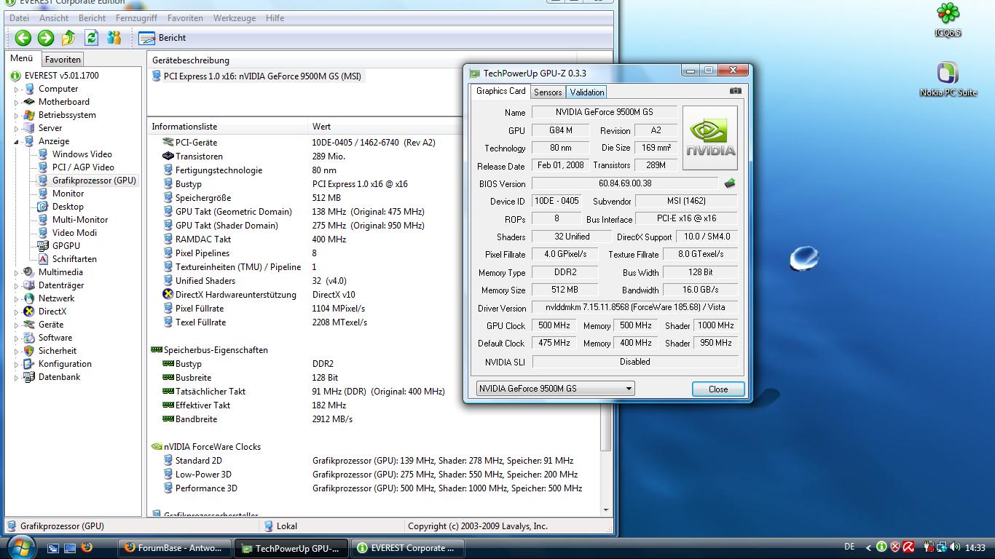Select Desktop tree item under Anzeige
Image resolution: width=995 pixels, height=559 pixels.
68,207
